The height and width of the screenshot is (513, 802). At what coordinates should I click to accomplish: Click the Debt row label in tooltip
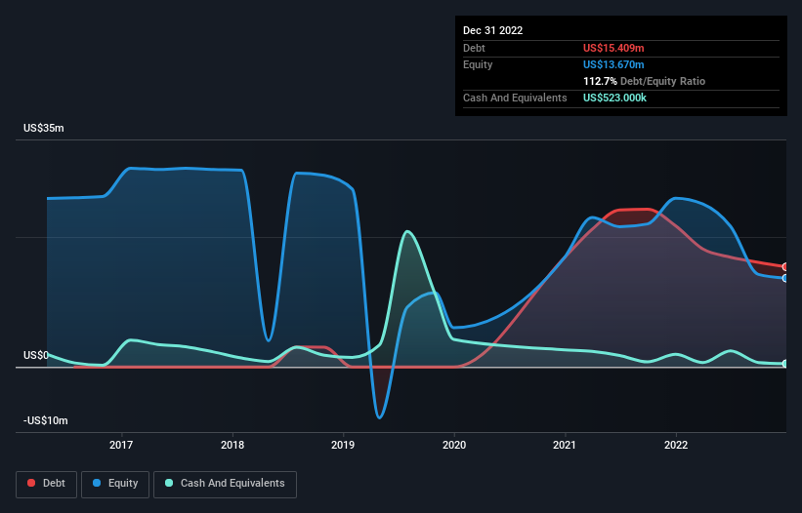474,48
